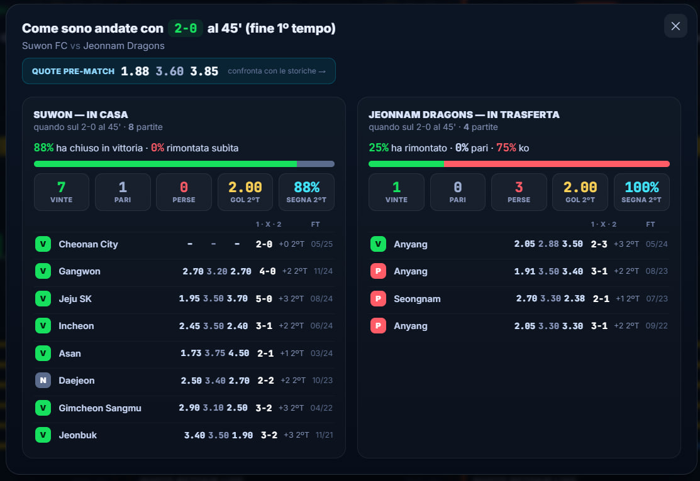
Task: Click the 11/21 date on Jeonbuk row
Action: [324, 435]
